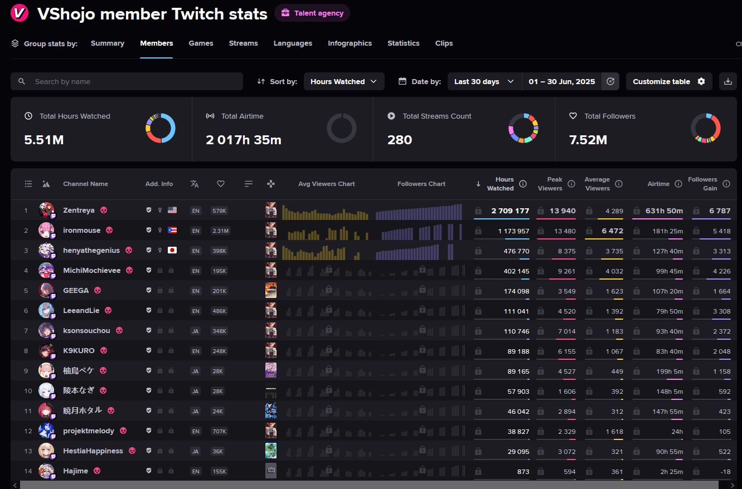Click the game thumbnail in Hajime's row

pos(271,471)
